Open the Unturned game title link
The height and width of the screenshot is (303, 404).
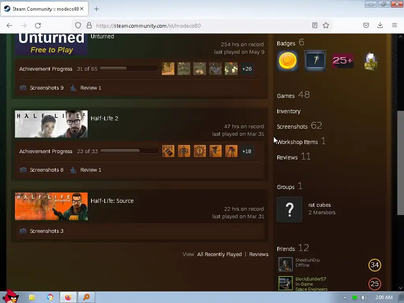(x=102, y=36)
